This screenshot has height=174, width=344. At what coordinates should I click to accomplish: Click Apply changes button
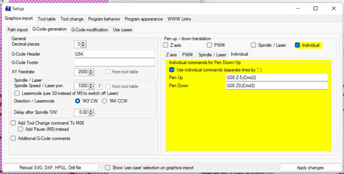(x=310, y=168)
